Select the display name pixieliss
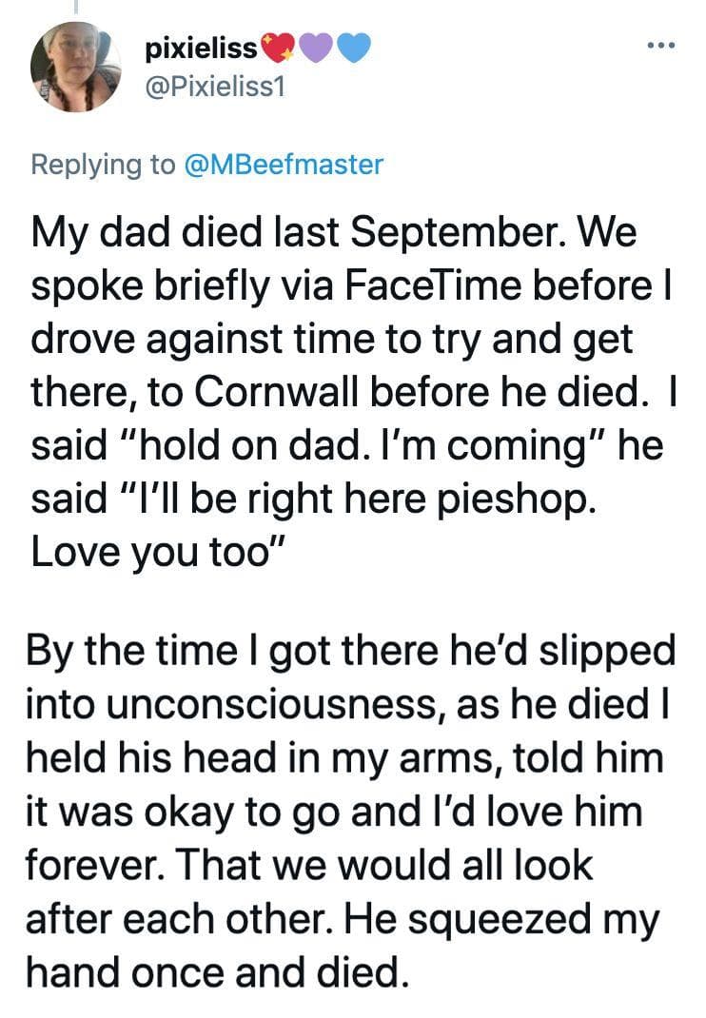 (198, 46)
